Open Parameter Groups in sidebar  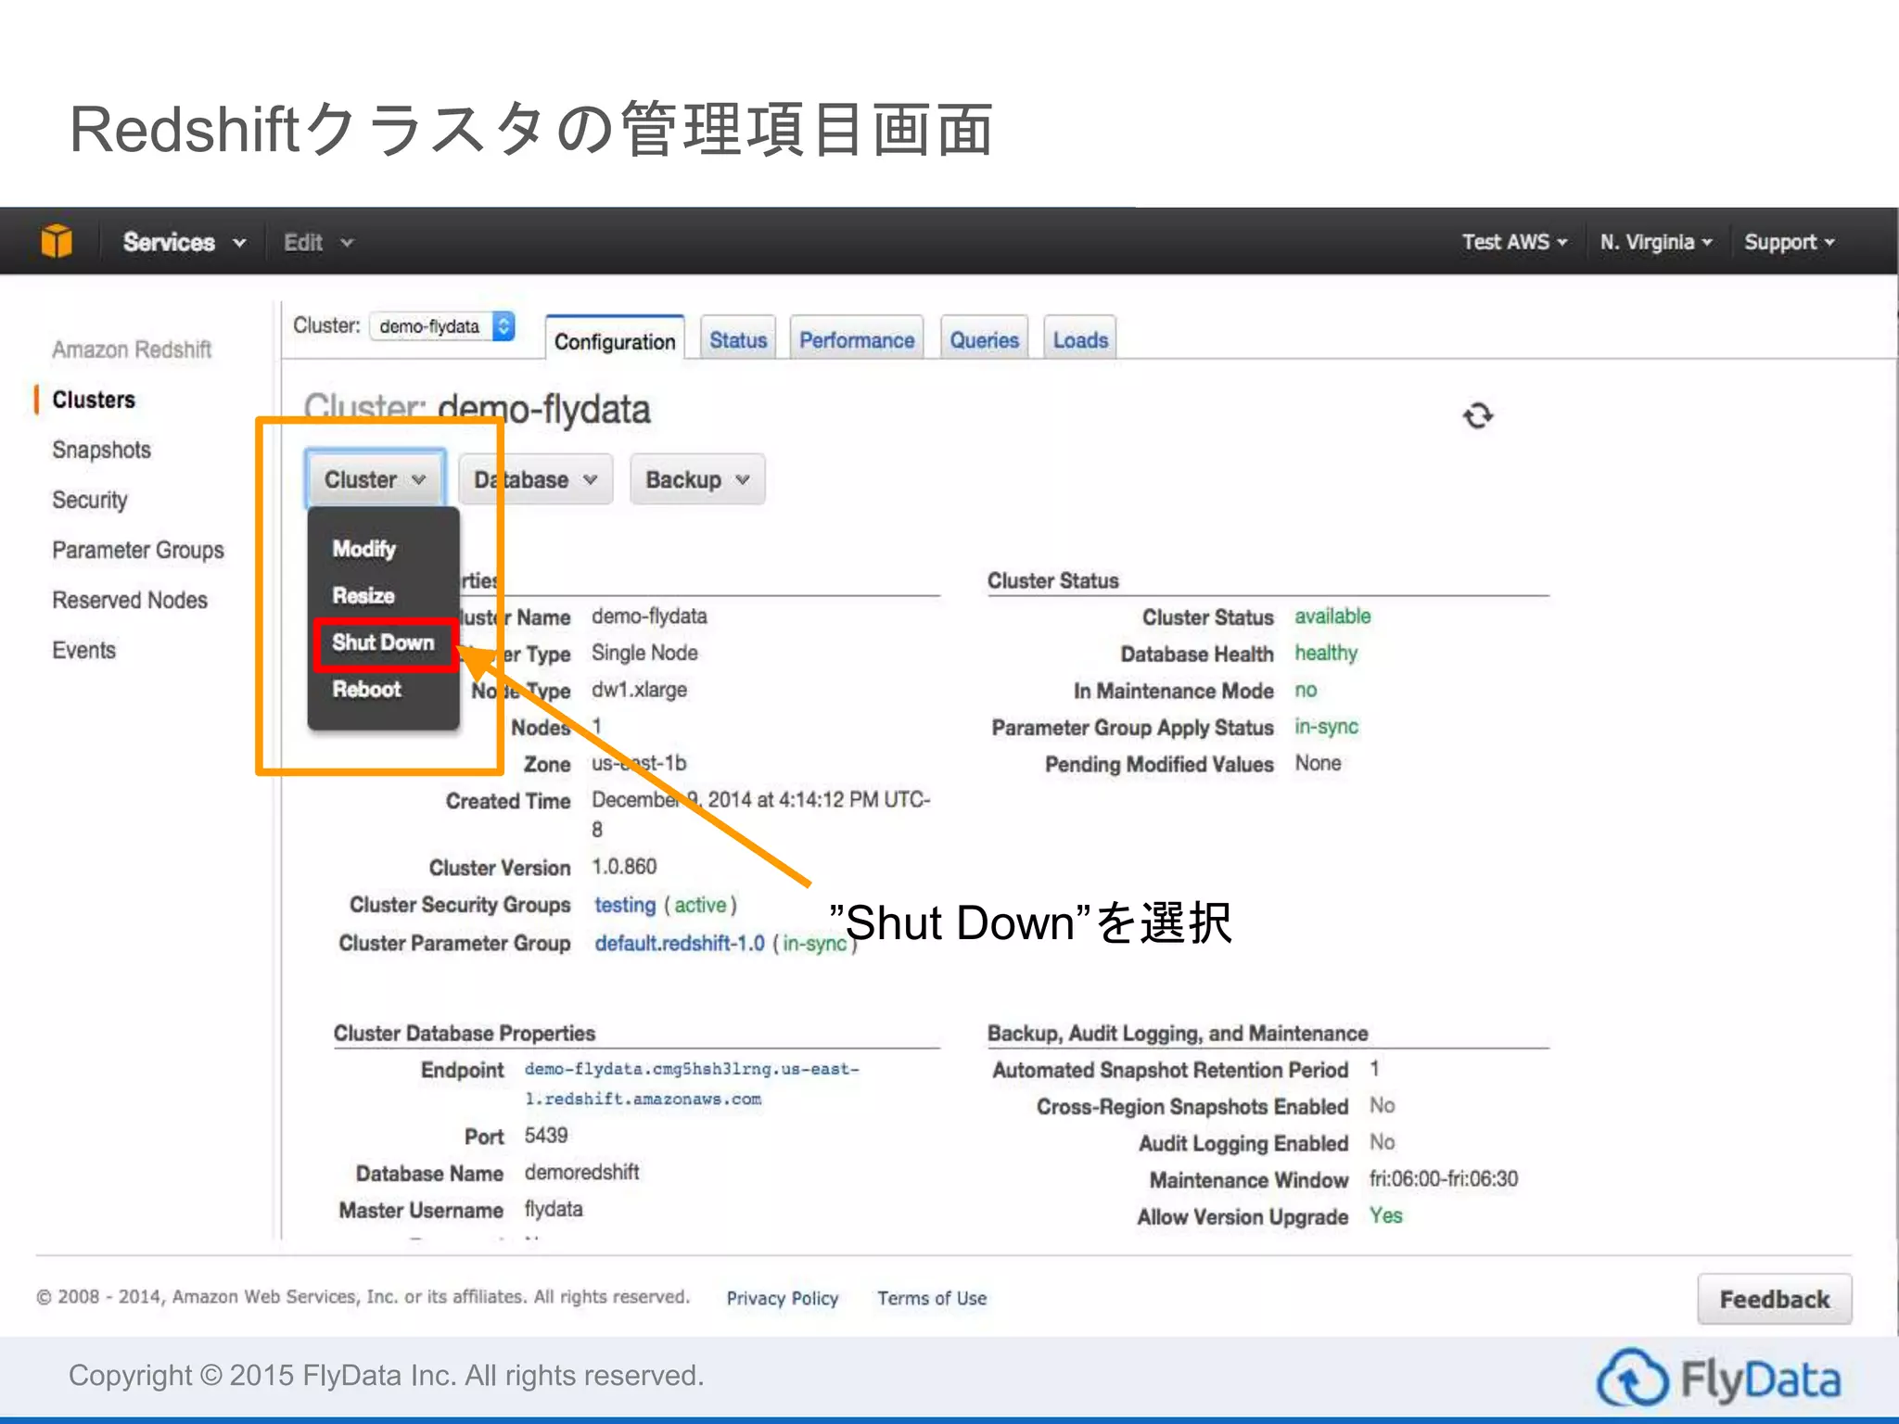pyautogui.click(x=138, y=550)
